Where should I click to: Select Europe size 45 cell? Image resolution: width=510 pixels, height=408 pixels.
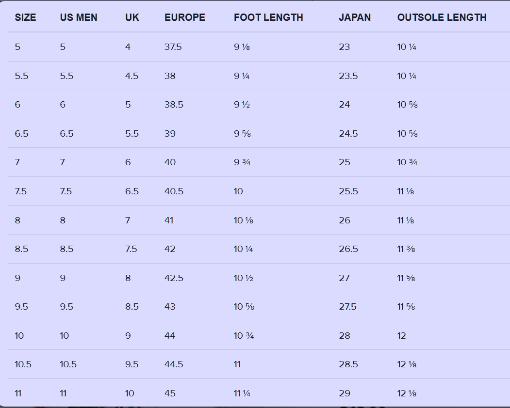pos(170,393)
